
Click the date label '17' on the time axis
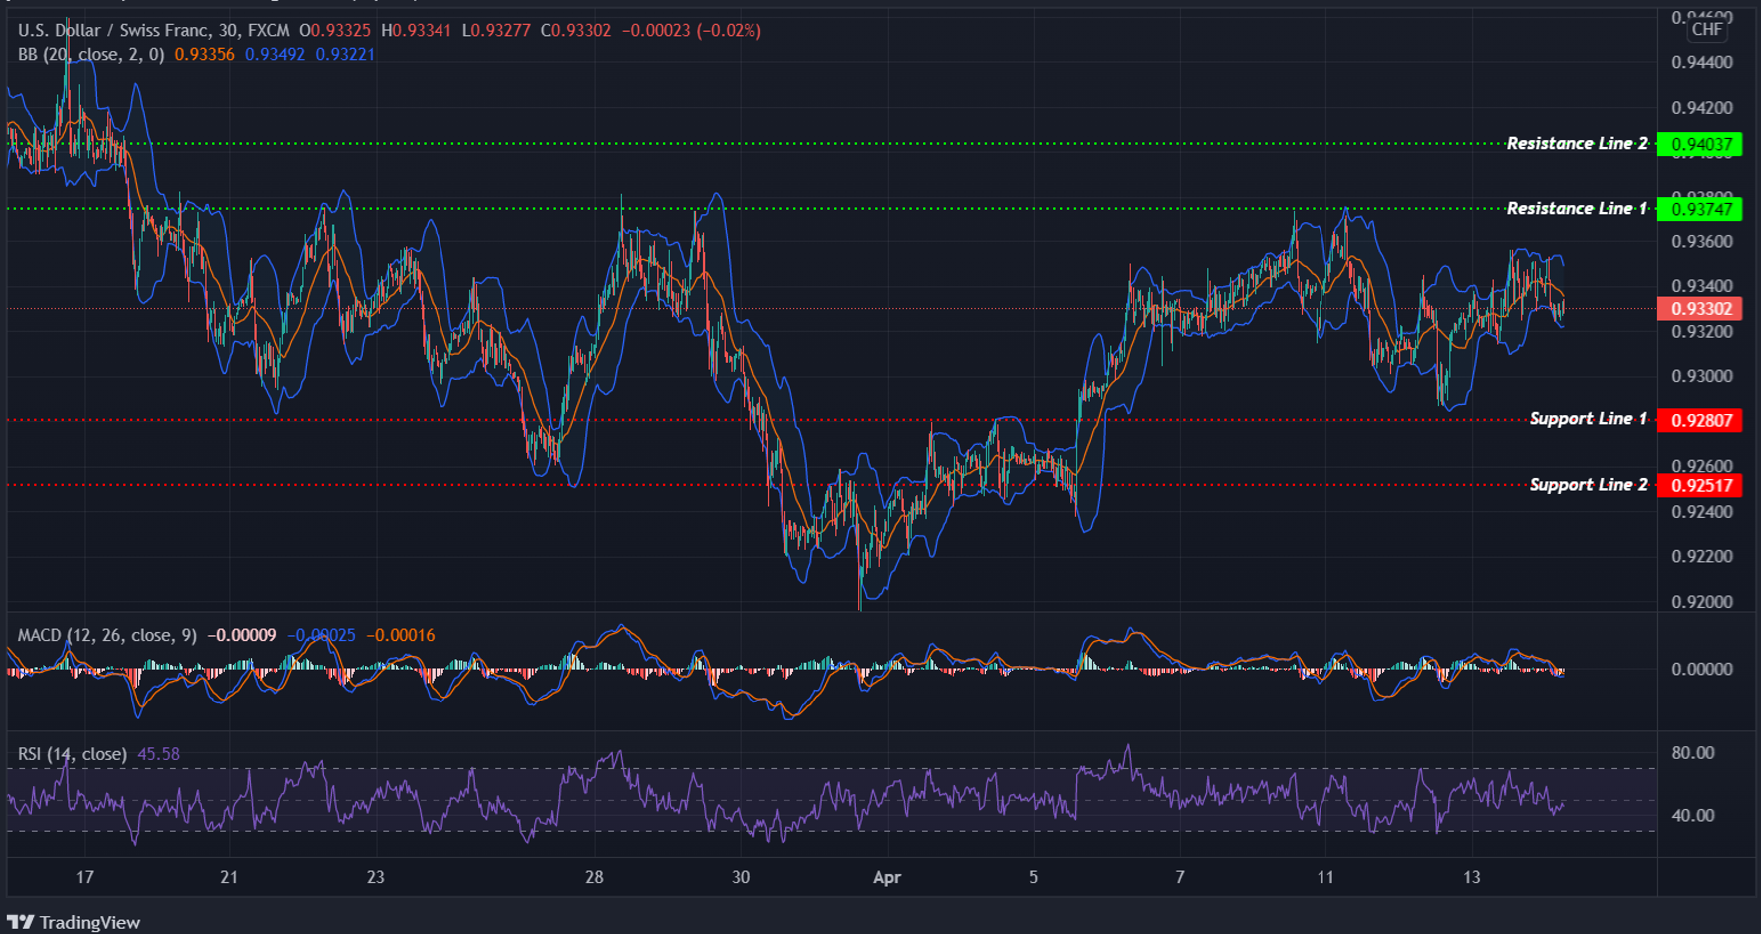coord(85,877)
